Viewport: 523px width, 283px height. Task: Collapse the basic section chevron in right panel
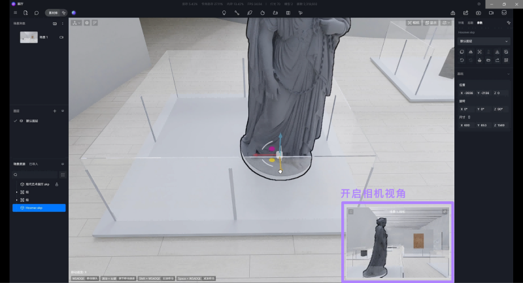(509, 73)
